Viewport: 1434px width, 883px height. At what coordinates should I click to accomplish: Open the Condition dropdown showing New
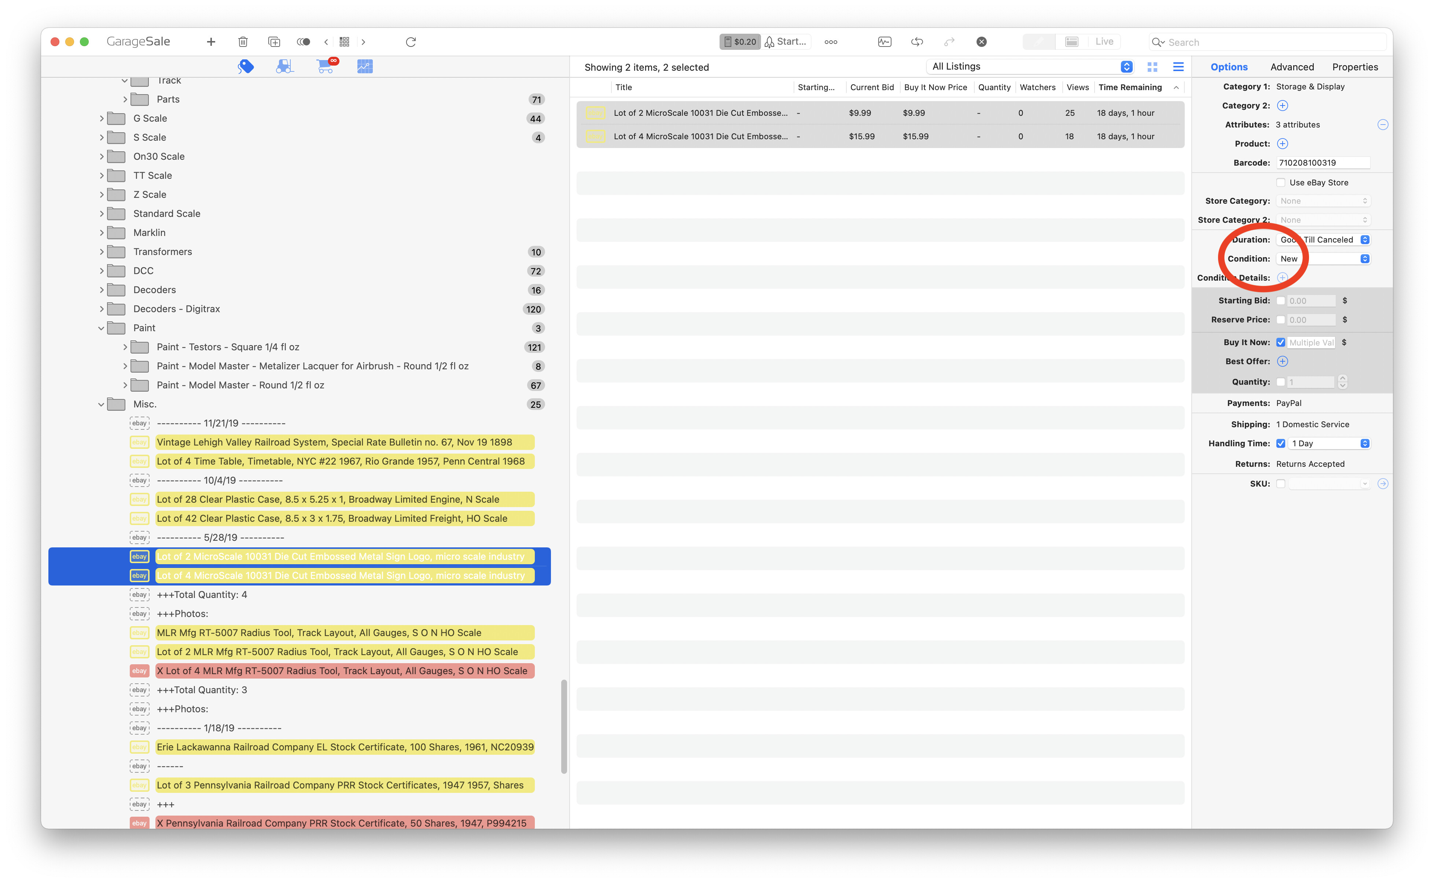tap(1323, 259)
